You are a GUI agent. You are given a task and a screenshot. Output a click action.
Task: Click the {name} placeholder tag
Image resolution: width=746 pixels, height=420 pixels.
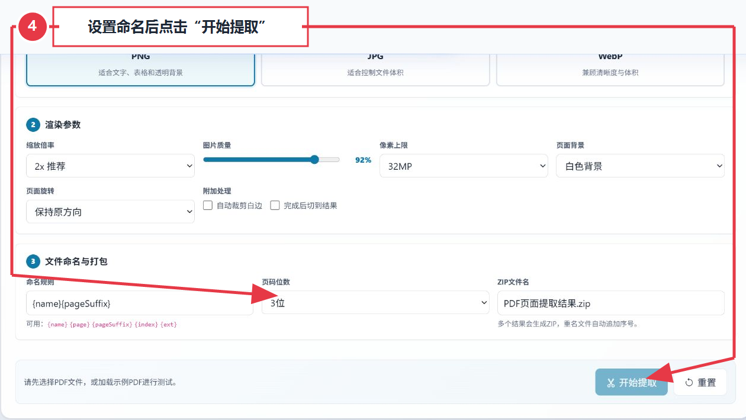(57, 325)
